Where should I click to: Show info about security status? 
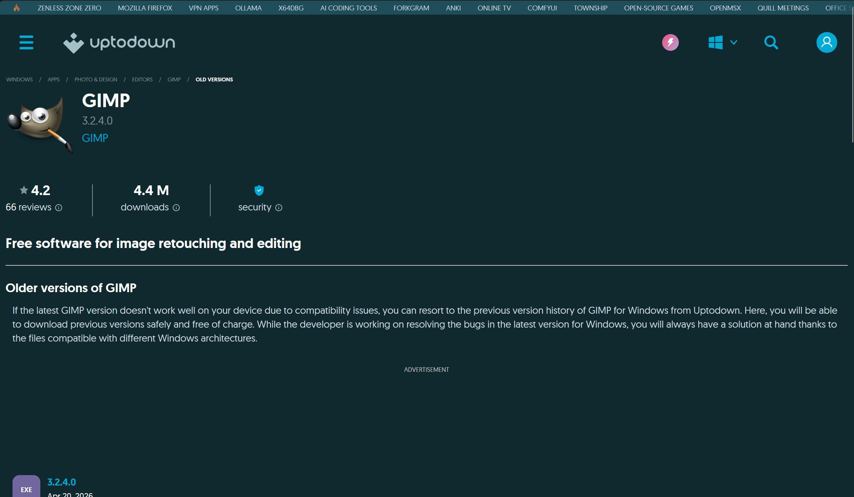[x=279, y=208]
